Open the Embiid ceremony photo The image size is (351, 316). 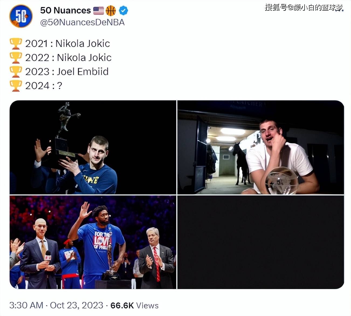coord(93,242)
